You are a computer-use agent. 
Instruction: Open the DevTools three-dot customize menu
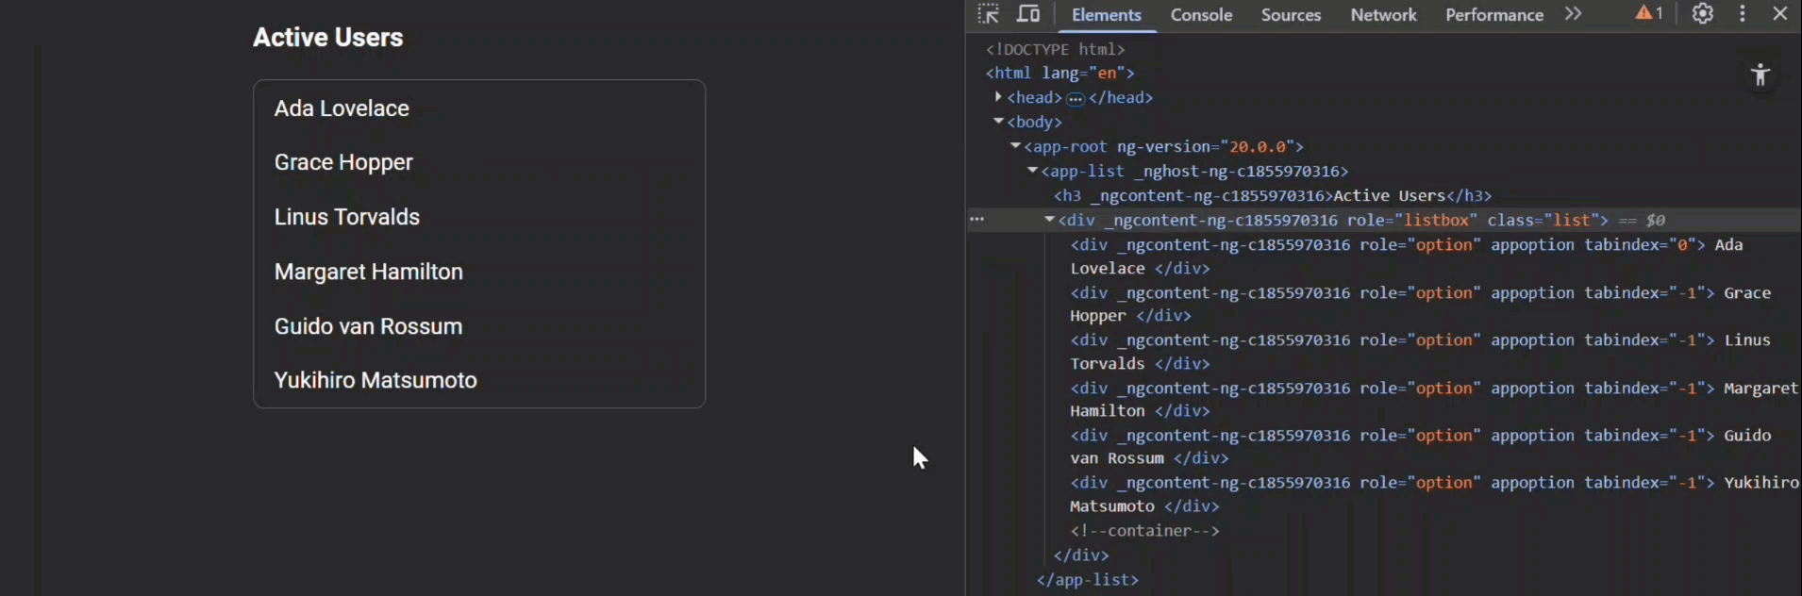[x=1743, y=14]
